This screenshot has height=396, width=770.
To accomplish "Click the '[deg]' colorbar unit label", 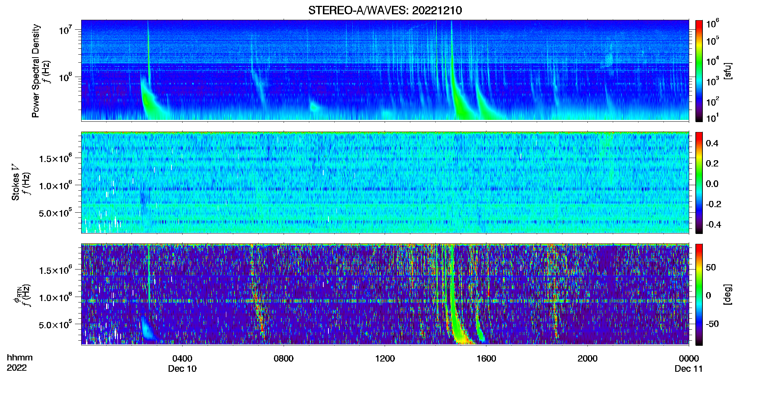I will pyautogui.click(x=728, y=294).
